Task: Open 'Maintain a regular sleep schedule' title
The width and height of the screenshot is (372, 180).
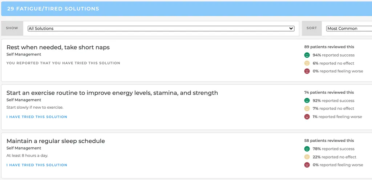Action: (56, 141)
